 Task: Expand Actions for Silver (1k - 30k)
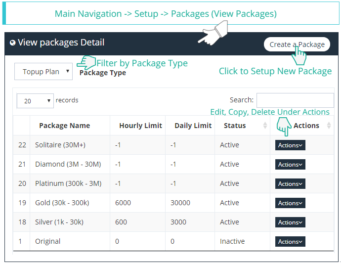(290, 222)
